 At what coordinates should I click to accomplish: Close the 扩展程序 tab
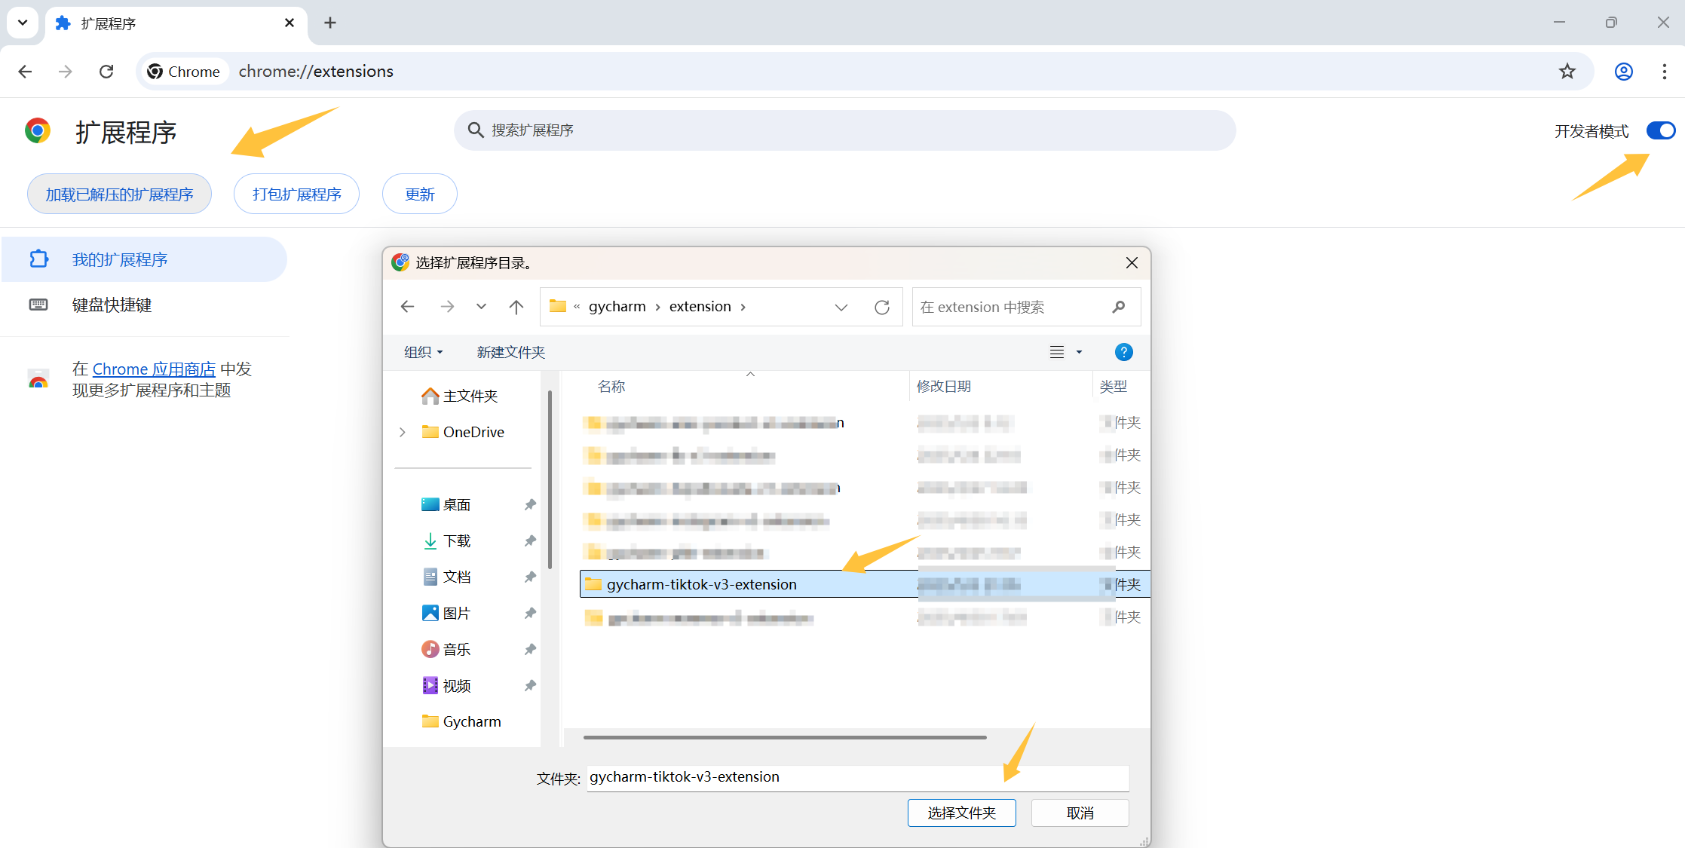pos(290,23)
